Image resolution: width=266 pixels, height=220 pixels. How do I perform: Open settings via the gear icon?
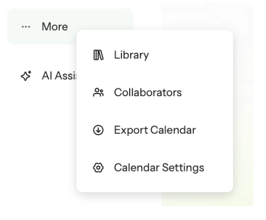pyautogui.click(x=98, y=168)
